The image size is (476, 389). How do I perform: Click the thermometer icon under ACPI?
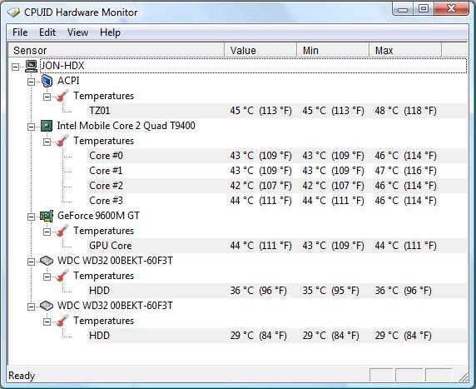[62, 96]
